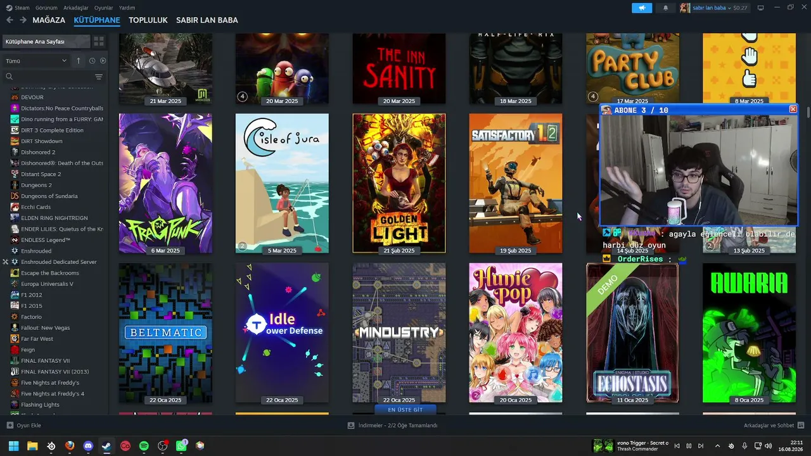This screenshot has height=456, width=811.
Task: Open Beltmatic game cover
Action: [x=165, y=332]
